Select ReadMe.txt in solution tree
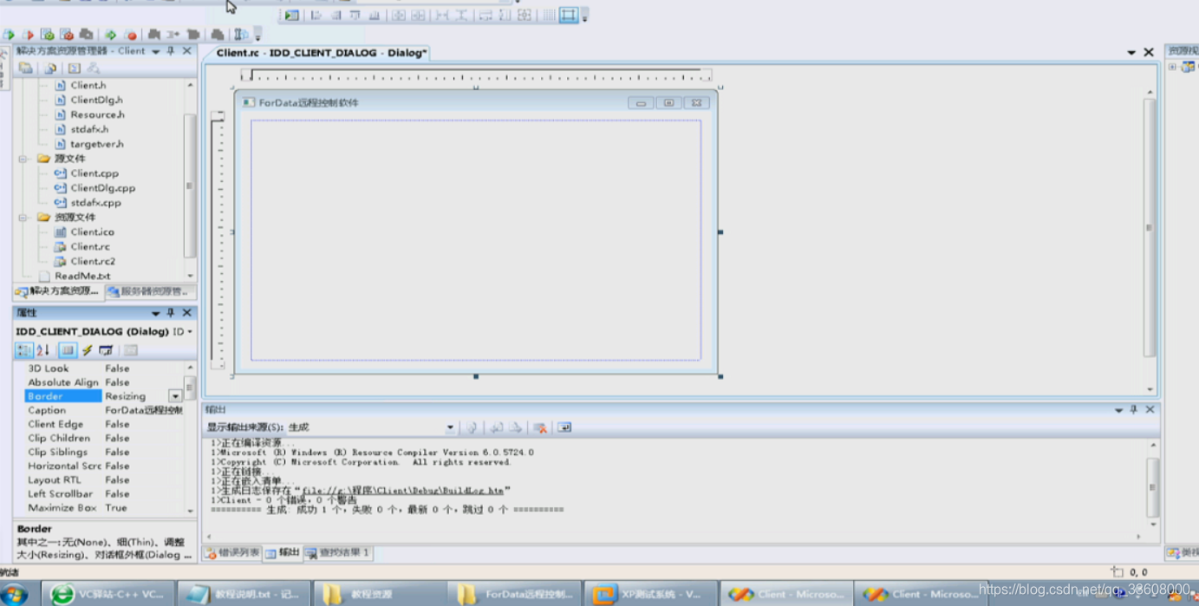This screenshot has width=1199, height=606. click(81, 276)
